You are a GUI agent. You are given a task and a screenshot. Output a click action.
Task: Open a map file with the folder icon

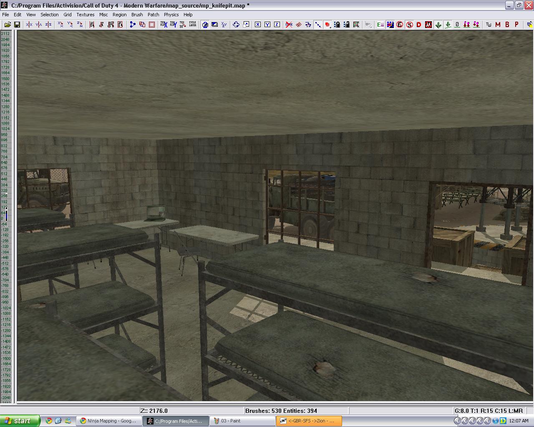click(8, 25)
